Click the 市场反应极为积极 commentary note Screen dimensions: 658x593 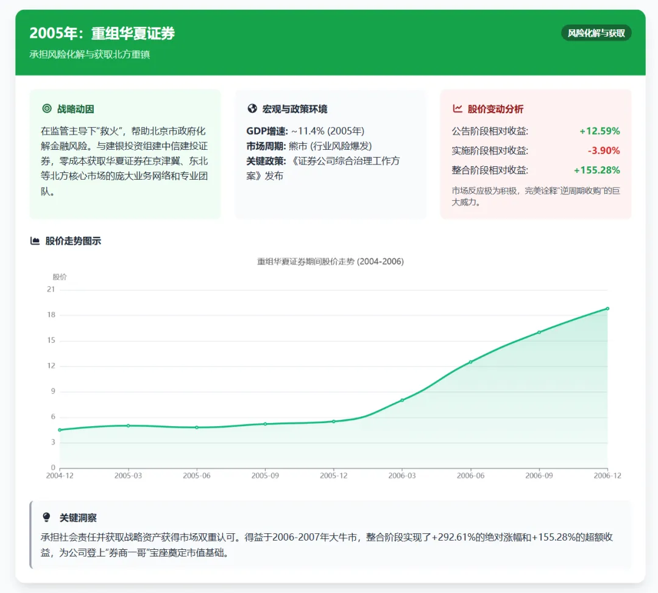point(536,196)
